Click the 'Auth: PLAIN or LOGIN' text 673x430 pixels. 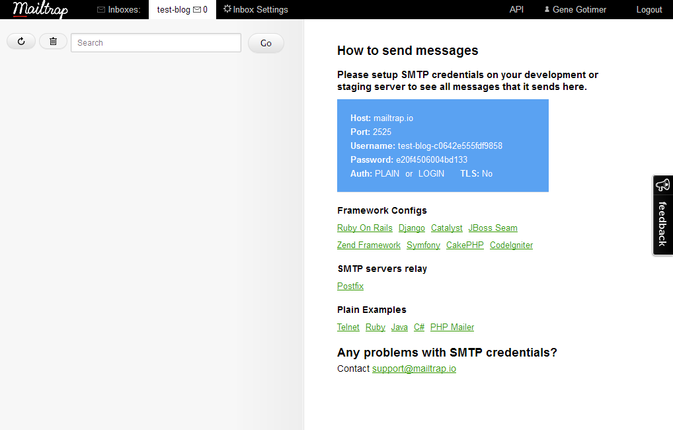tap(397, 173)
